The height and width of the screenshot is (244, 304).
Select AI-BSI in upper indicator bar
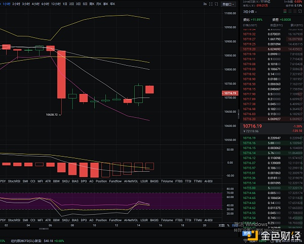click(x=208, y=181)
